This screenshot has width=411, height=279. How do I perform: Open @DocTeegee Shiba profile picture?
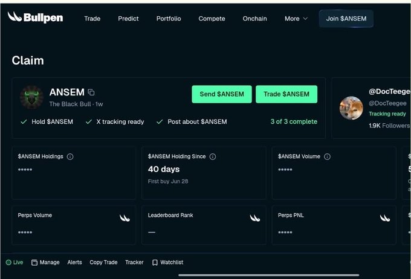tap(351, 108)
